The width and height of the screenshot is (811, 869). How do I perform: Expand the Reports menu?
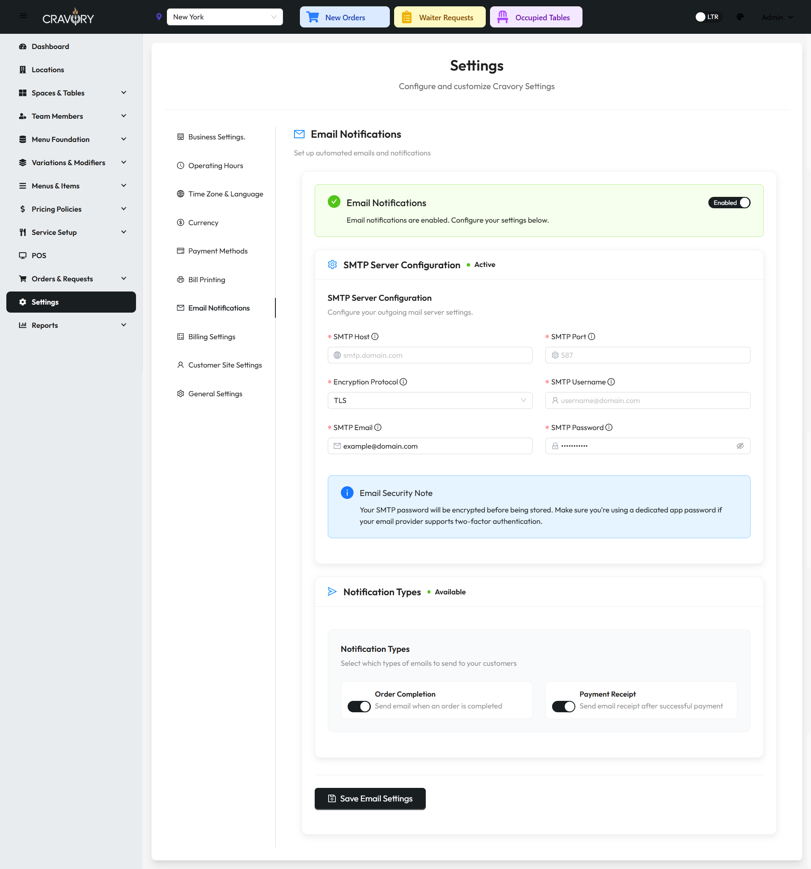click(x=71, y=325)
